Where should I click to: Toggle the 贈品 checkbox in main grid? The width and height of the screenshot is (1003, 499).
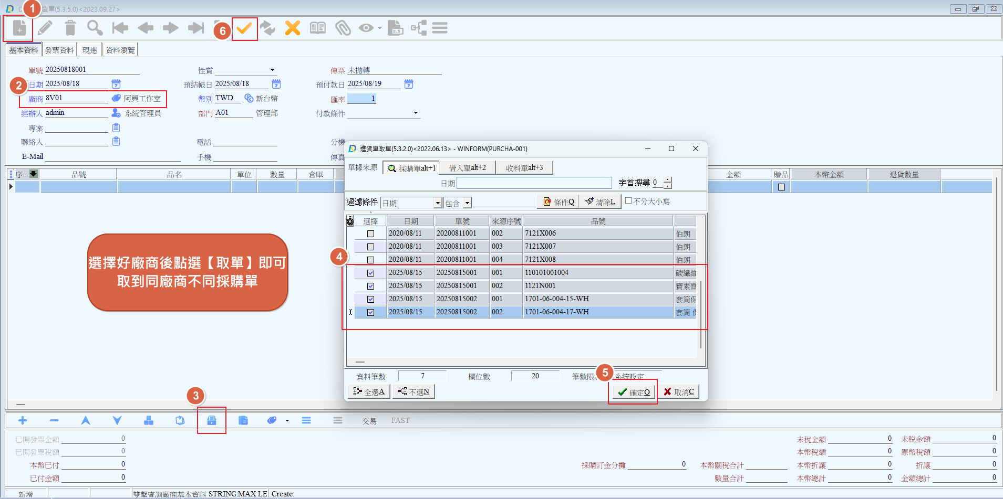(781, 187)
